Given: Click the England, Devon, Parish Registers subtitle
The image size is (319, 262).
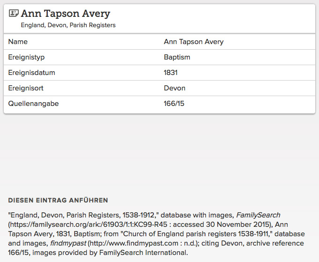Looking at the screenshot, I should tap(68, 25).
